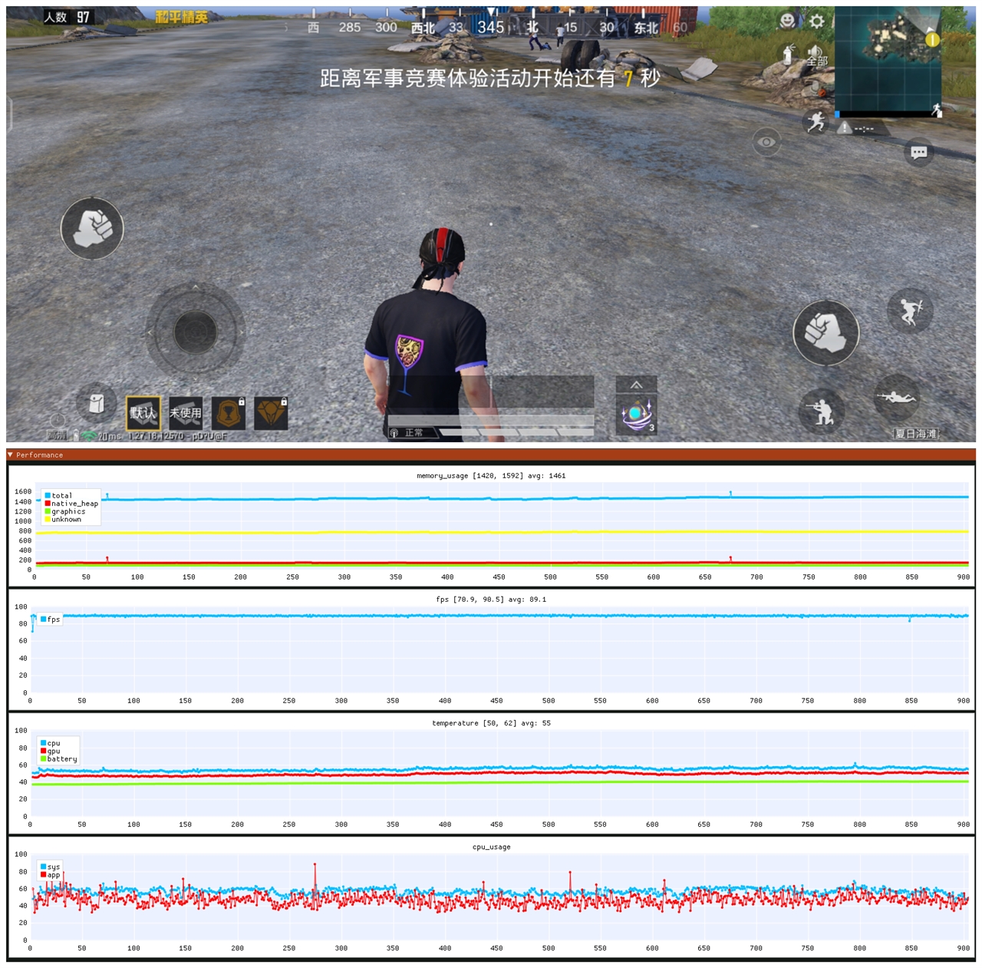The image size is (982, 968).
Task: Open the emote smiley menu
Action: (x=787, y=21)
